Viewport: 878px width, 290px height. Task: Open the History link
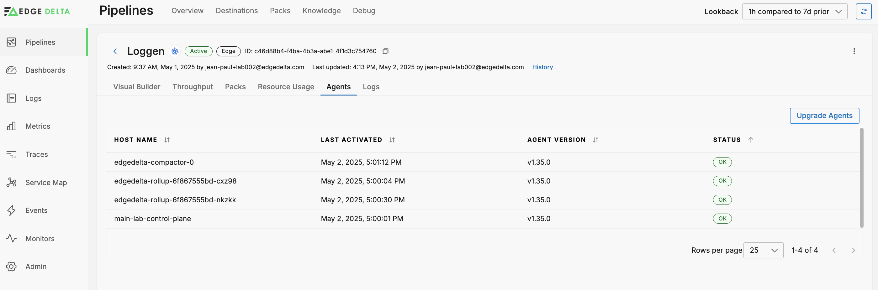tap(542, 67)
